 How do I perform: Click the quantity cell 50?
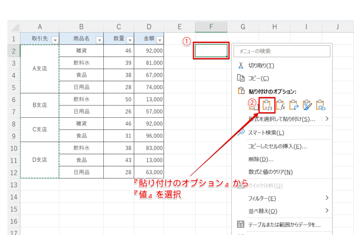(119, 99)
